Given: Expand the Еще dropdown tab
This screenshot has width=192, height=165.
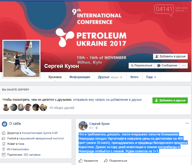Looking at the screenshot, I should [151, 77].
